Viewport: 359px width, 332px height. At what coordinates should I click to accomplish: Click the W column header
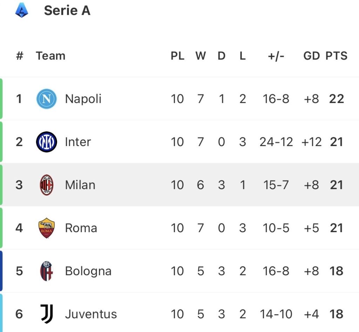201,56
